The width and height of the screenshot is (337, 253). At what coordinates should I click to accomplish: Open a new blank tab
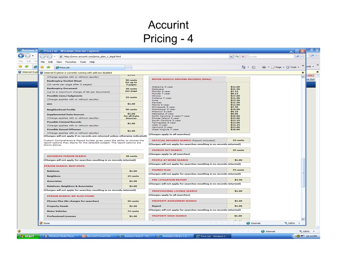(x=128, y=68)
